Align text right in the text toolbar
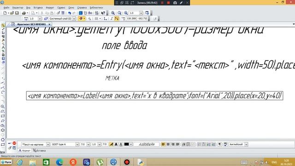This screenshot has width=295, height=166. pos(173,144)
